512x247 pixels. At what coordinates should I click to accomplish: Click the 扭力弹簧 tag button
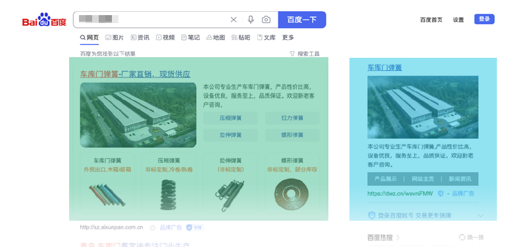(292, 118)
